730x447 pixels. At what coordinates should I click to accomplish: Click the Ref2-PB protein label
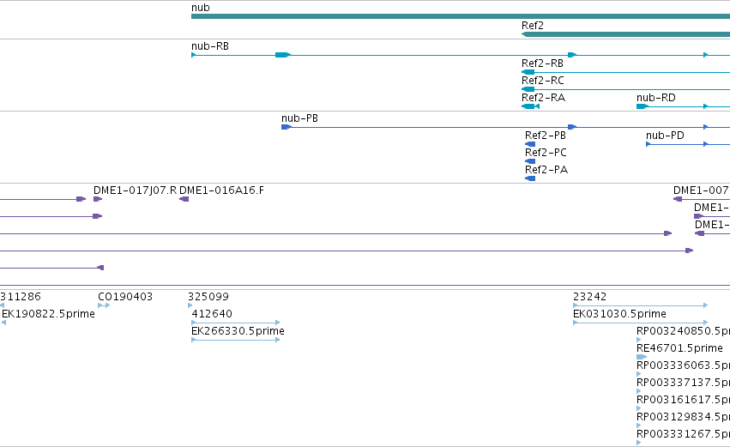click(546, 136)
